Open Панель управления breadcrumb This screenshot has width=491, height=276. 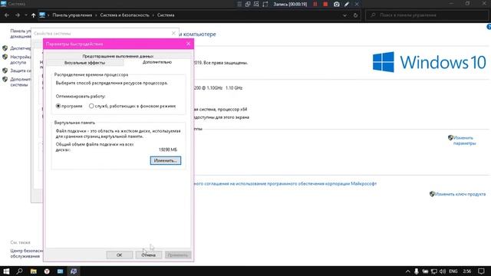coord(72,15)
